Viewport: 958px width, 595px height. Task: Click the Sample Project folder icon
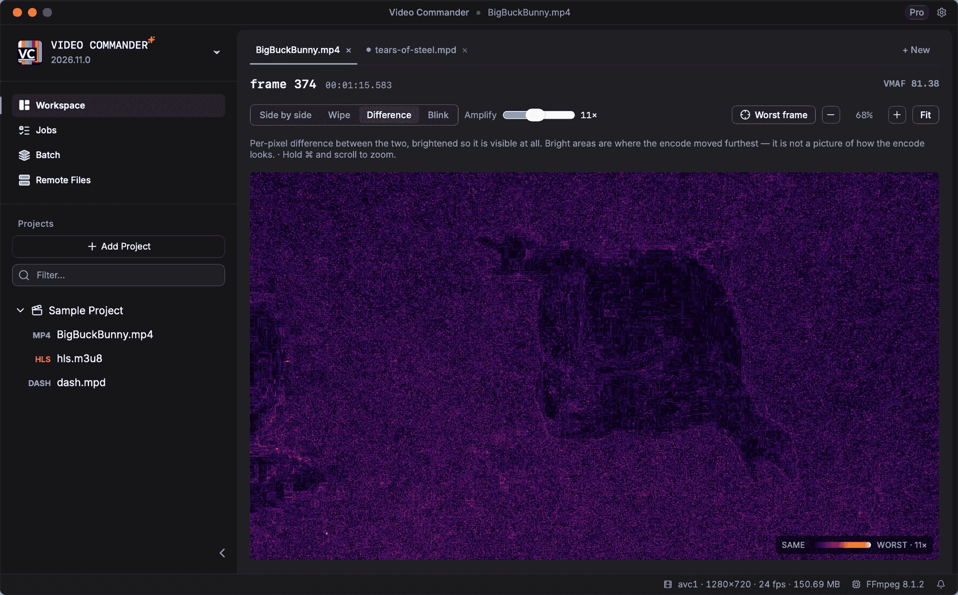click(37, 310)
